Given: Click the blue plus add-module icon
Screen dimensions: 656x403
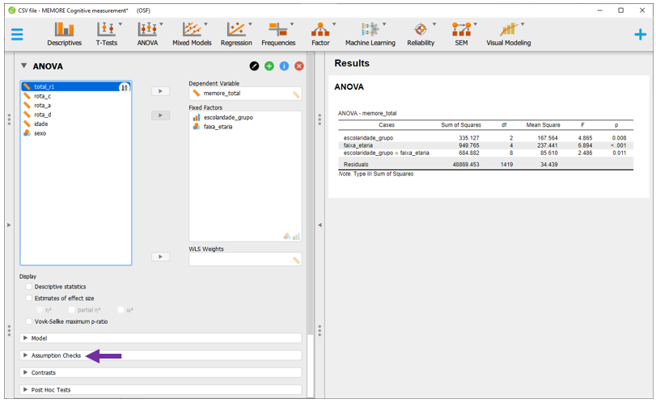Looking at the screenshot, I should pos(640,34).
